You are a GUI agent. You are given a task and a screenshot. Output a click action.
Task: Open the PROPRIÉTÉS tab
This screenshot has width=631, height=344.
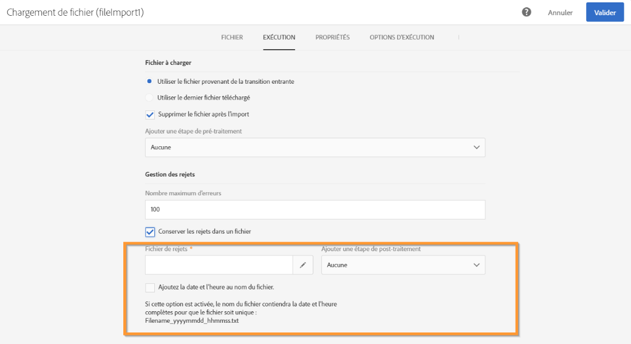pyautogui.click(x=332, y=38)
